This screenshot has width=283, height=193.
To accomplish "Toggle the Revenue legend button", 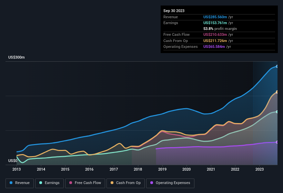I will 20,183.
